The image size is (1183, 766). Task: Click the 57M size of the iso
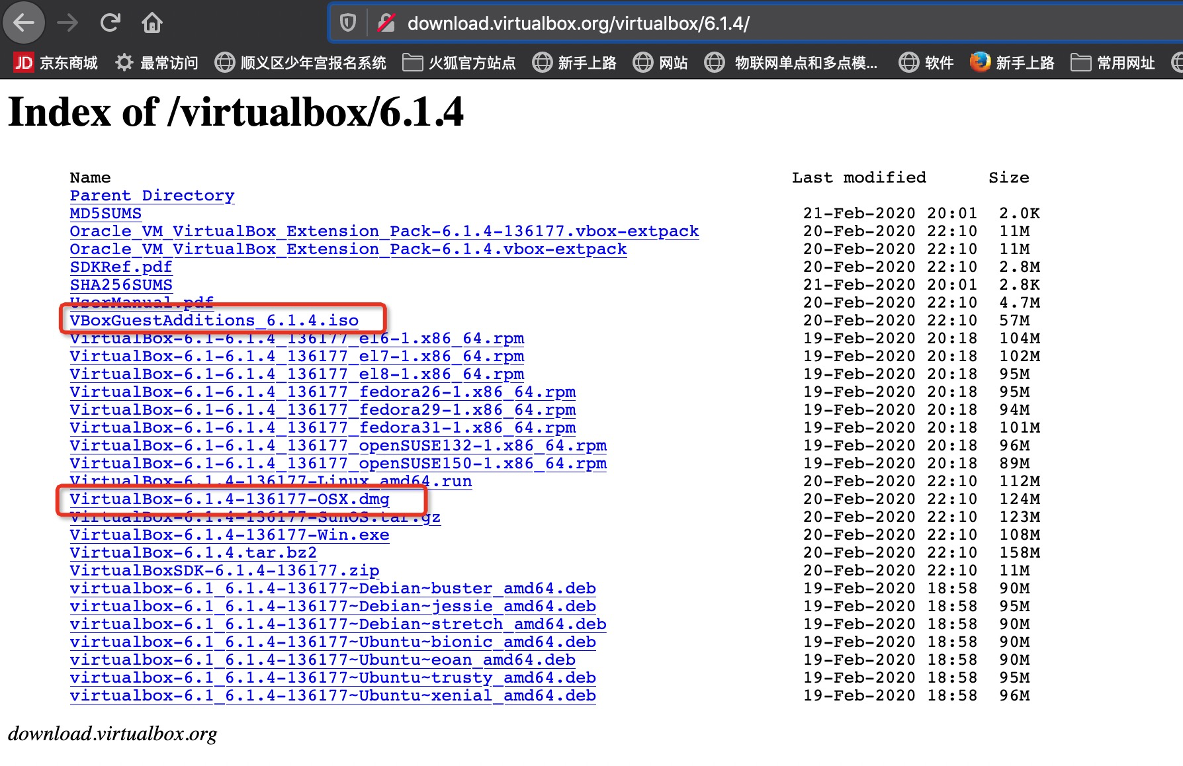[1014, 321]
